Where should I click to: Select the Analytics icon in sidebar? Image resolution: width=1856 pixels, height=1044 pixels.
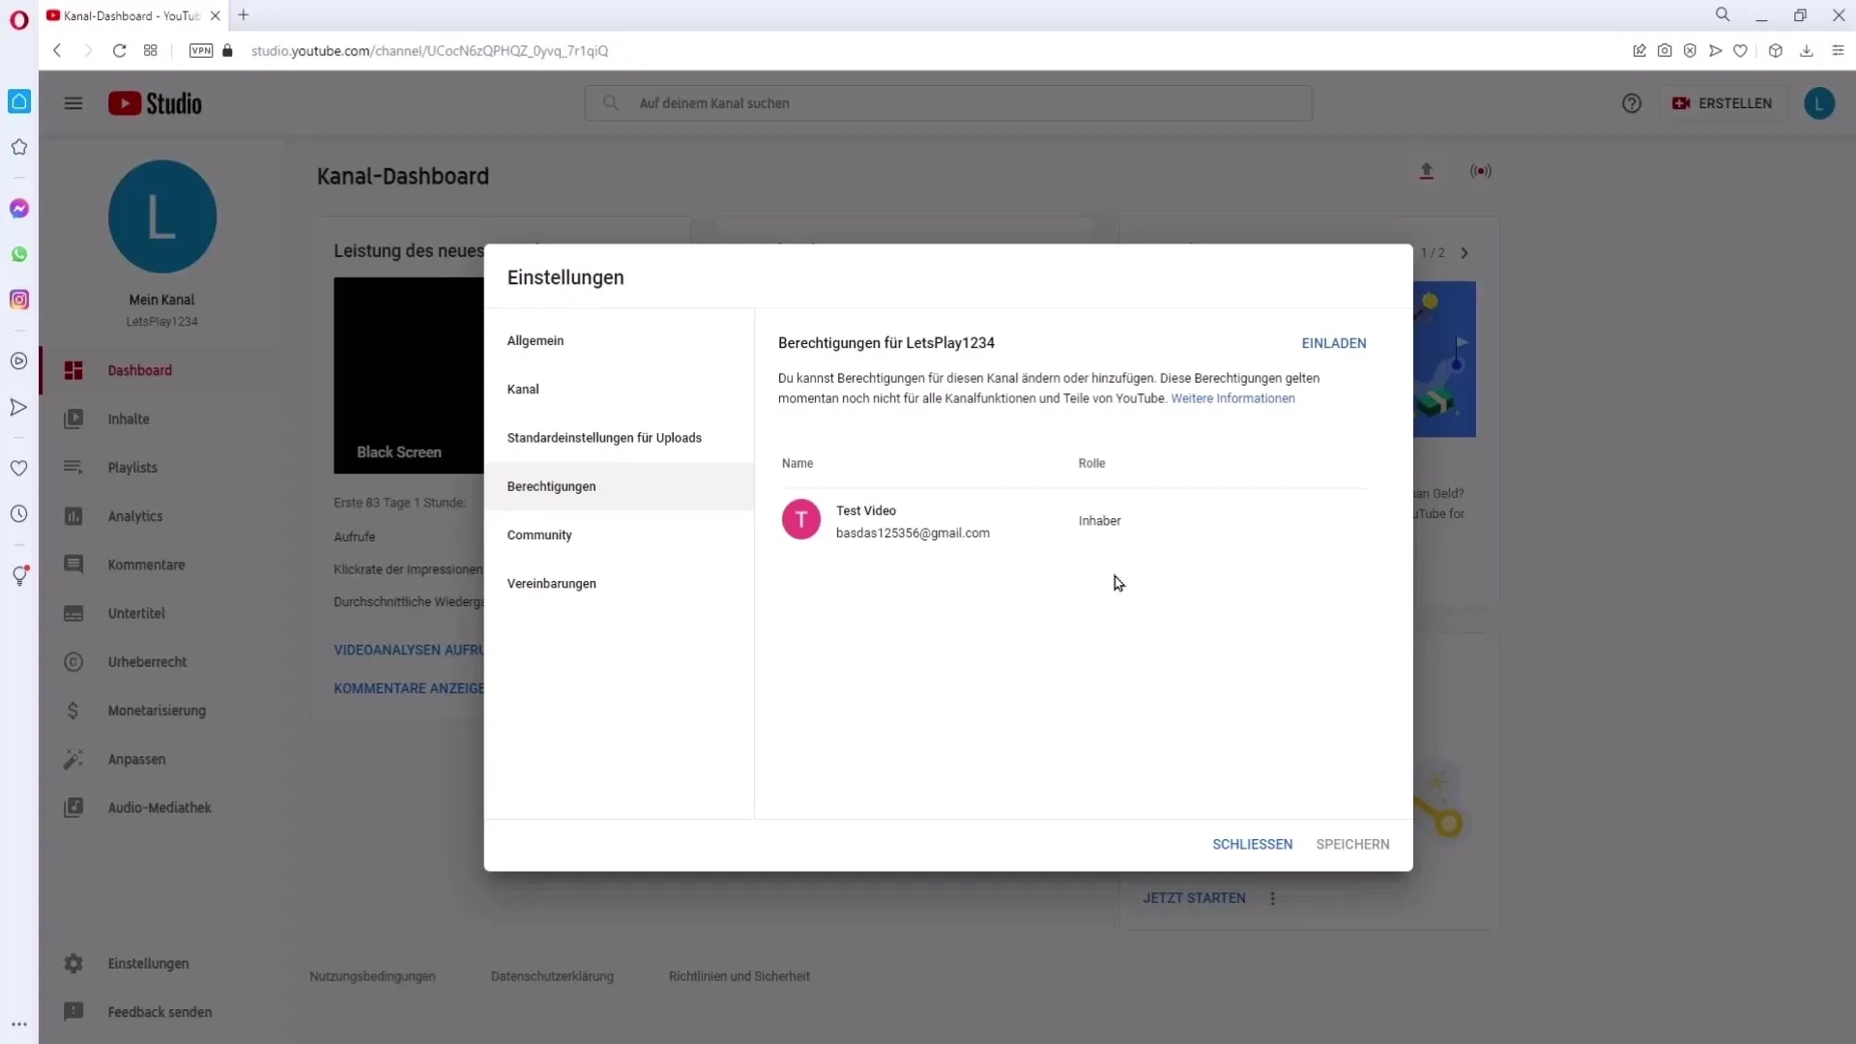(x=72, y=516)
